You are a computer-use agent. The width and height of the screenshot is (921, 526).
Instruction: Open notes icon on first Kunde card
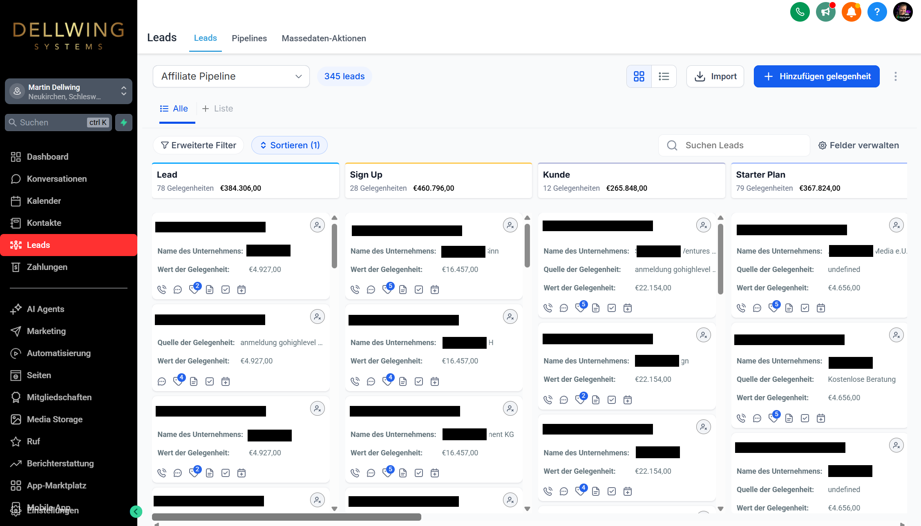[x=596, y=308]
